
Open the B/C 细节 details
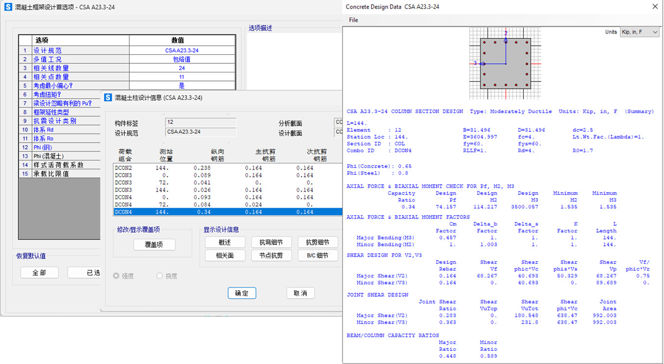coord(317,256)
